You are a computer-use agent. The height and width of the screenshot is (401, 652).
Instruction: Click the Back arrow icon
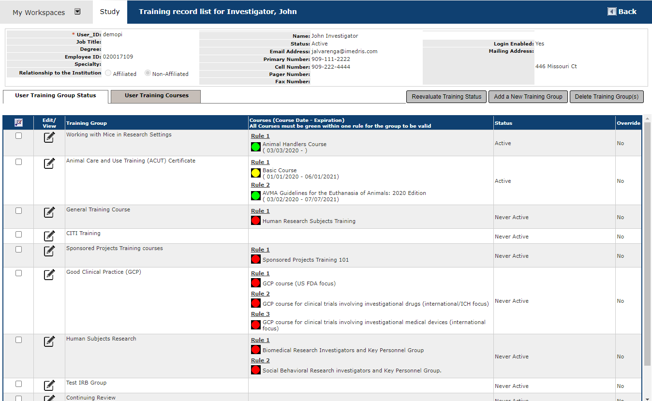[x=612, y=12]
